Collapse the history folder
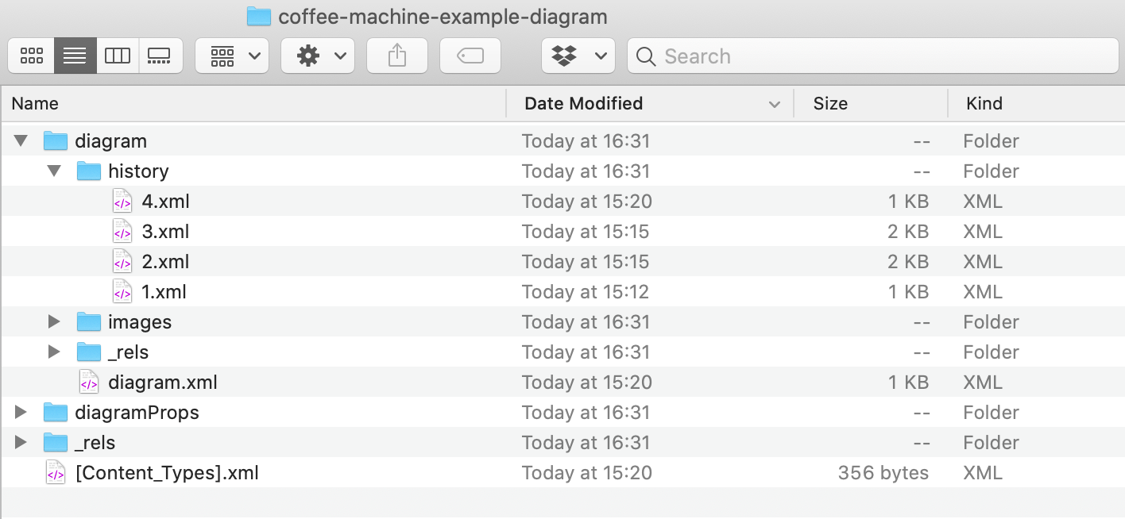The height and width of the screenshot is (519, 1125). [x=53, y=171]
